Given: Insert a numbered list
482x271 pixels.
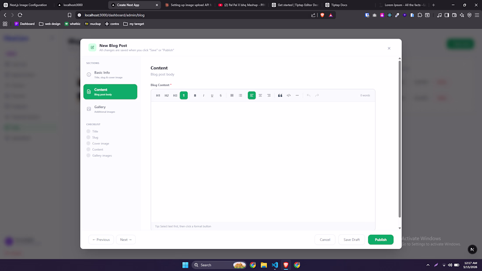Looking at the screenshot, I should coord(241,95).
